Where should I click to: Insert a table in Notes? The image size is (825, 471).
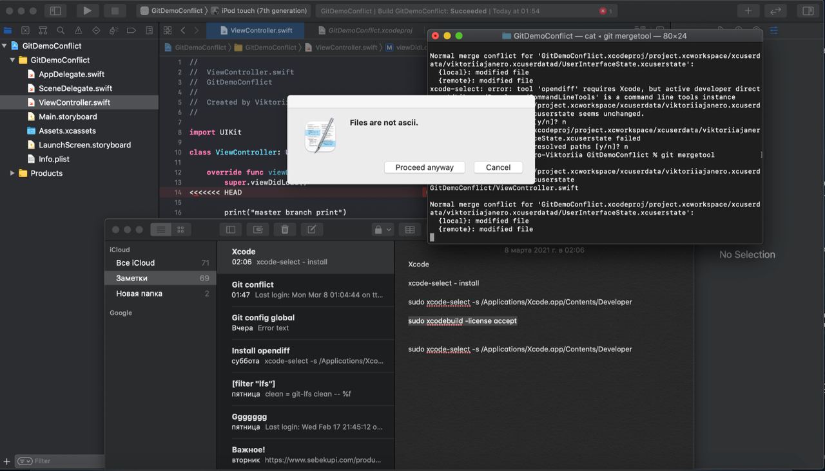point(410,230)
